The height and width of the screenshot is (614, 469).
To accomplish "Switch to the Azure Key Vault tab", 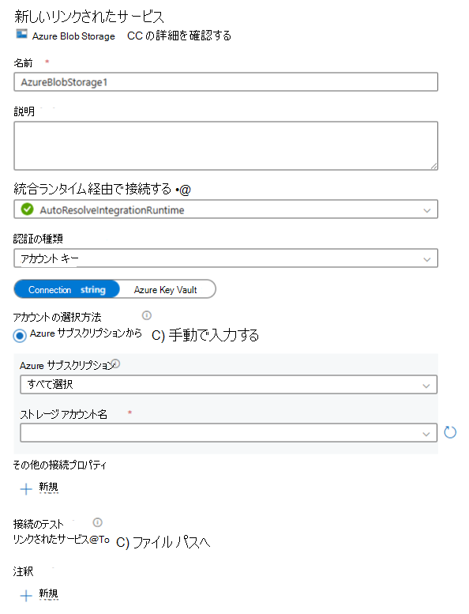I will click(166, 289).
